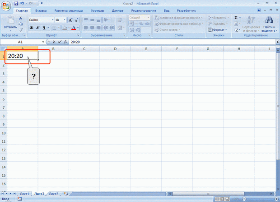The width and height of the screenshot is (280, 202).
Task: Click the large Вставить paste button
Action: [10, 23]
